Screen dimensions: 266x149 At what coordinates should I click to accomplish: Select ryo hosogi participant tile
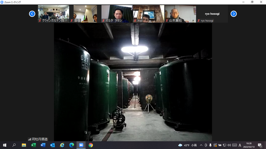pyautogui.click(x=212, y=14)
